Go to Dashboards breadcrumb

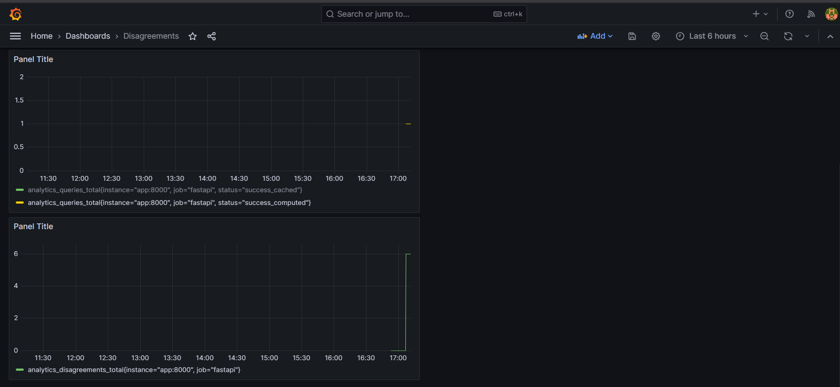(88, 36)
